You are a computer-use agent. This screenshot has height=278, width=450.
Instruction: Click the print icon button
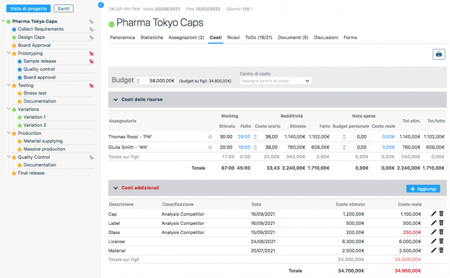coord(439,54)
